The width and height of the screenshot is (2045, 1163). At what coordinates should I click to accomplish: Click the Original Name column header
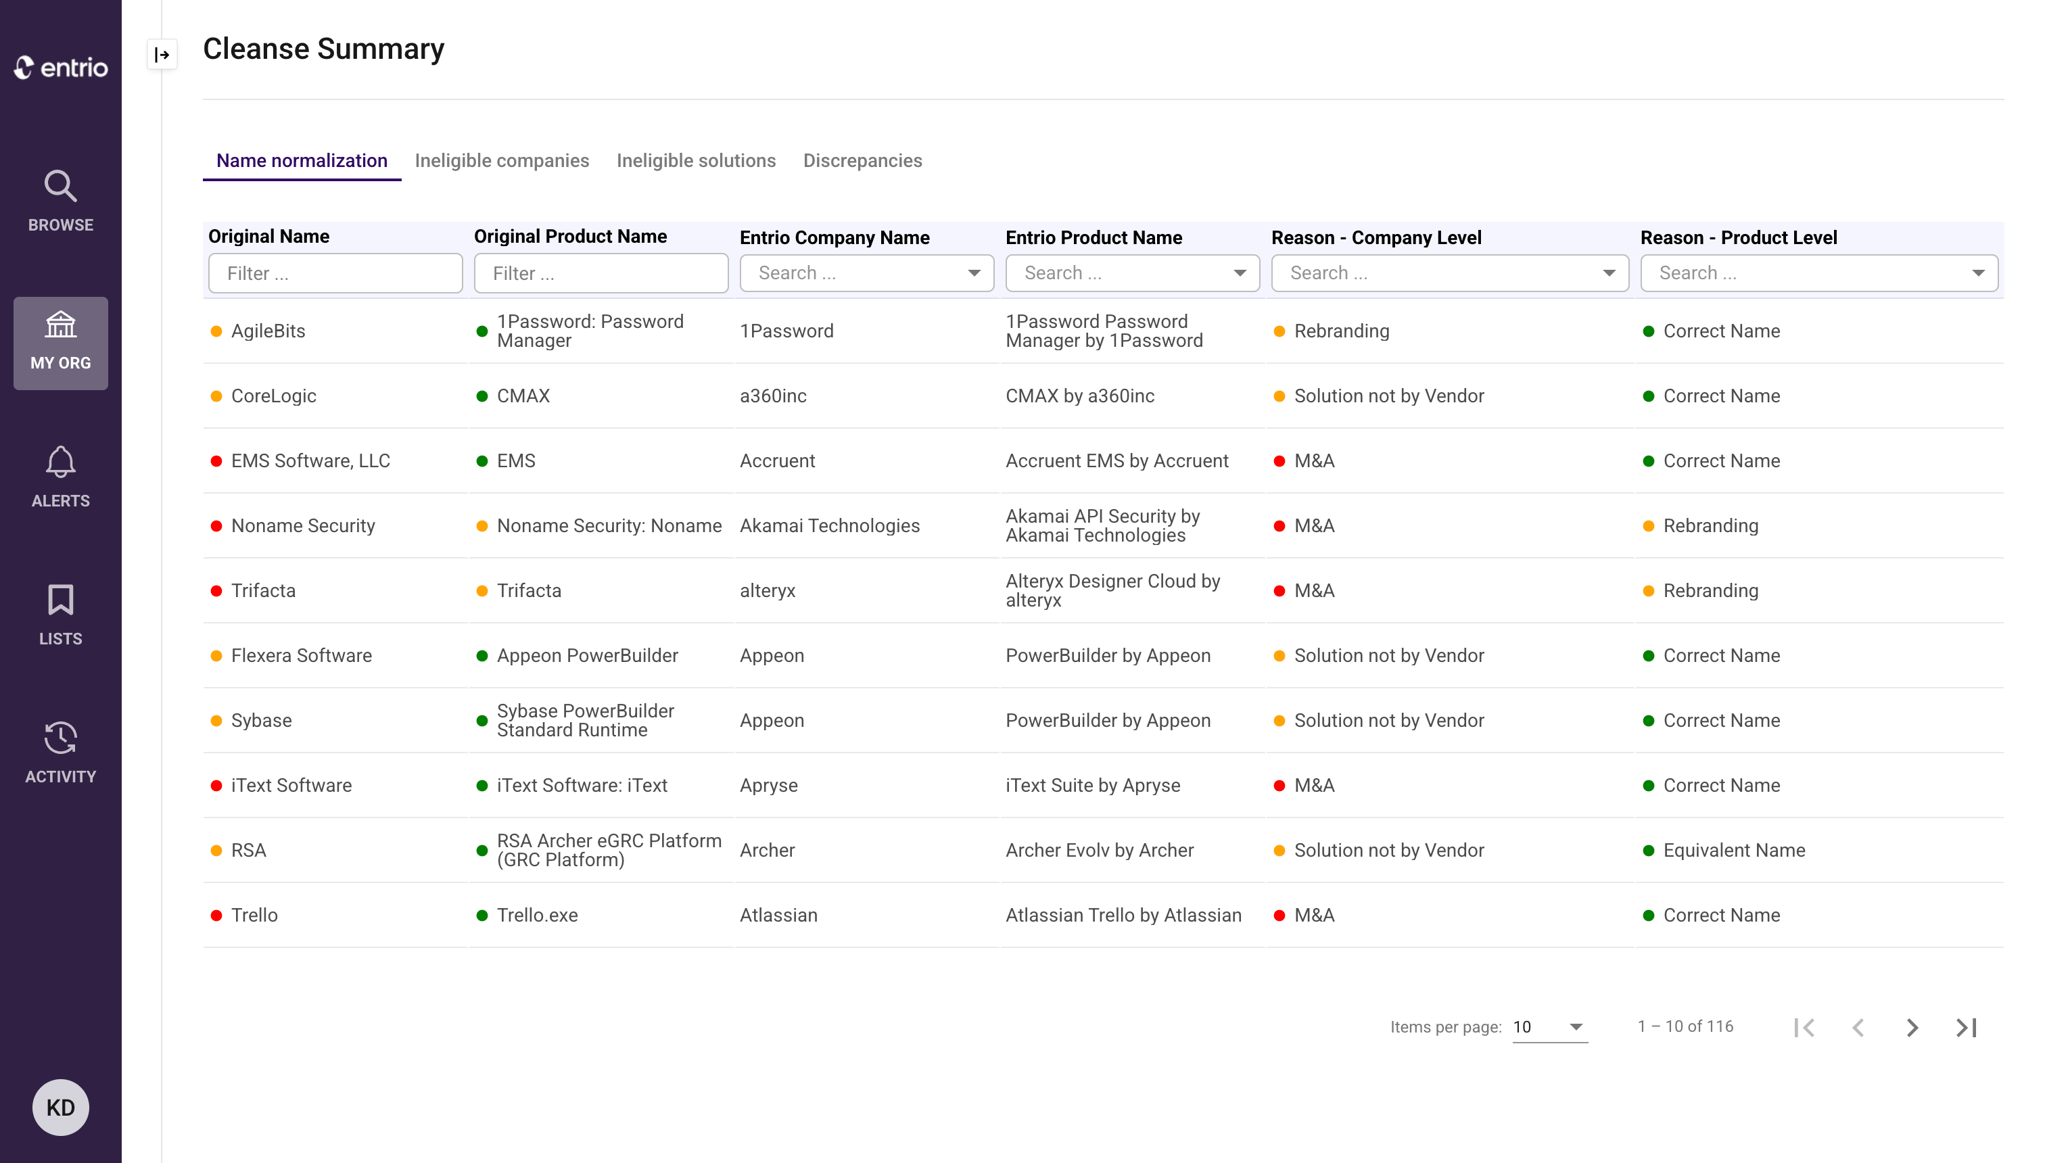[x=268, y=237]
